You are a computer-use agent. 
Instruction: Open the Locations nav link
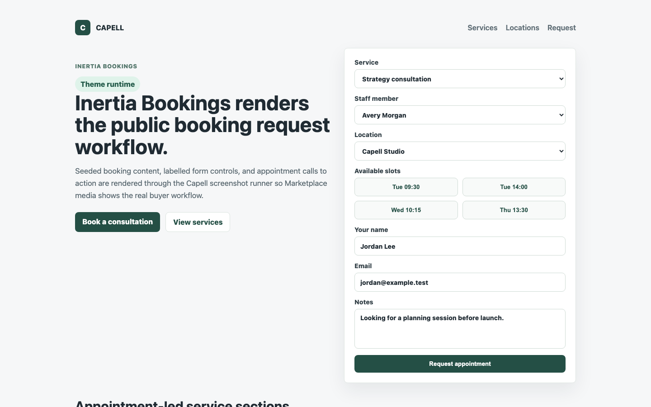pos(522,28)
